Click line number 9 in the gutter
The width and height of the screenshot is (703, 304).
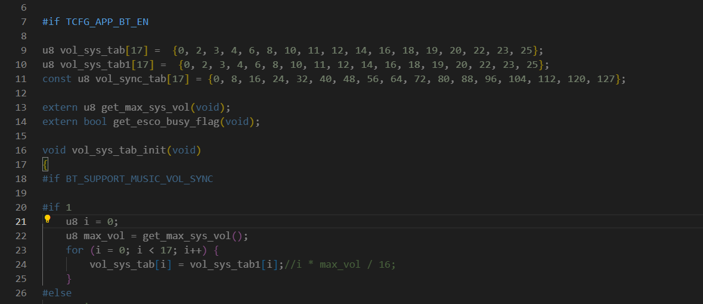click(24, 50)
